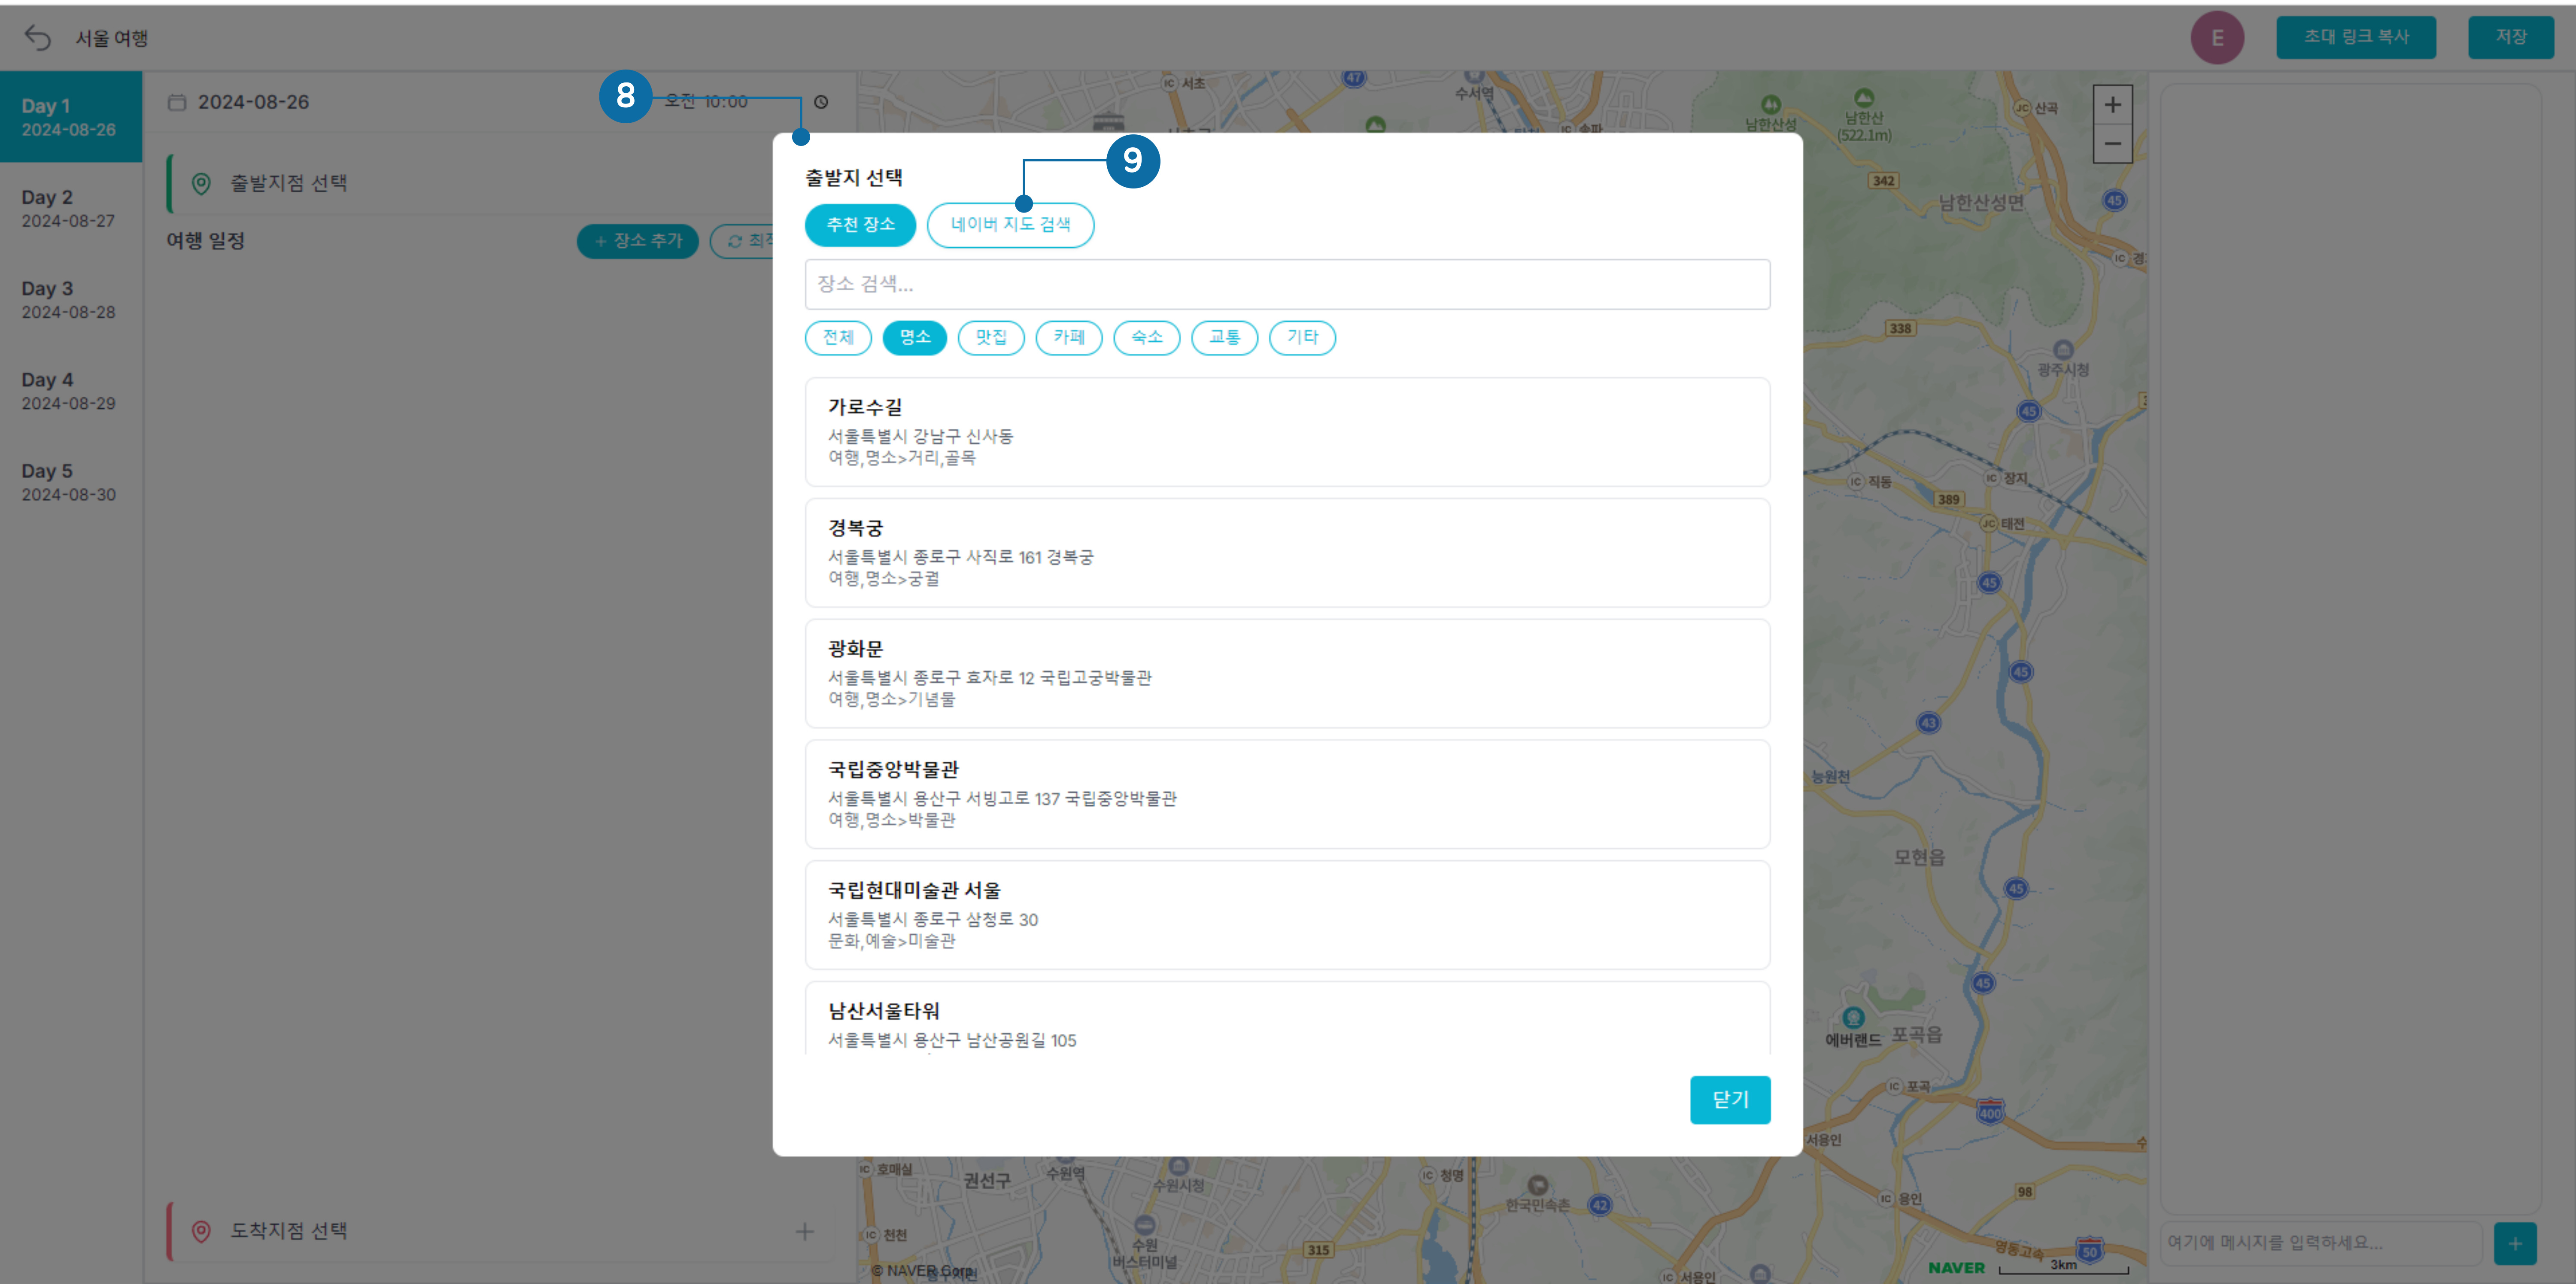Open the clock icon time picker
The height and width of the screenshot is (1288, 2576).
click(x=821, y=102)
